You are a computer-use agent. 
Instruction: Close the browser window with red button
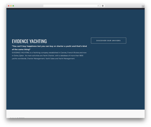[x=9, y=6]
